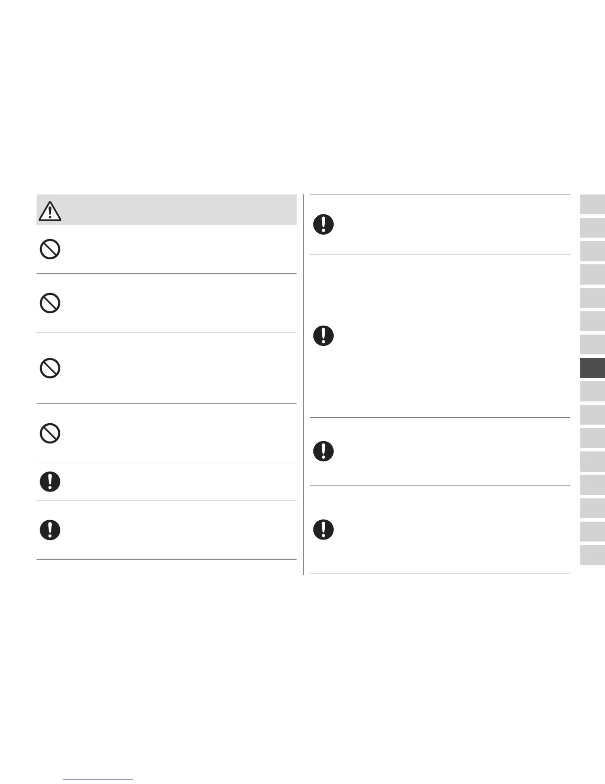Screen dimensions: 605x784
Task: Click the second exclamation icon in right column
Action: point(324,336)
